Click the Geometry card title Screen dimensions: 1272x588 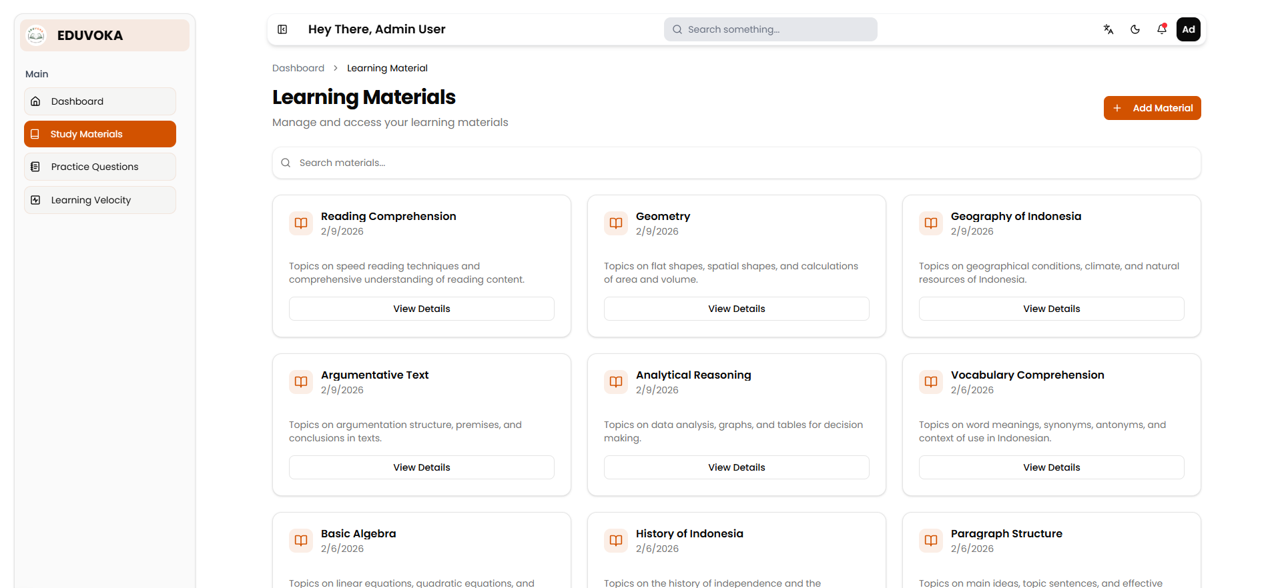click(663, 216)
